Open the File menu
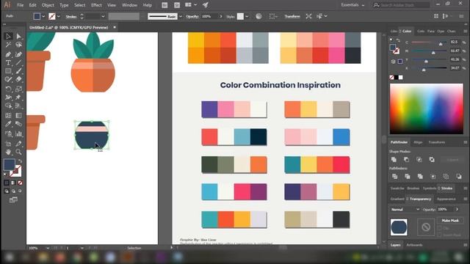This screenshot has width=470, height=264. coord(20,5)
